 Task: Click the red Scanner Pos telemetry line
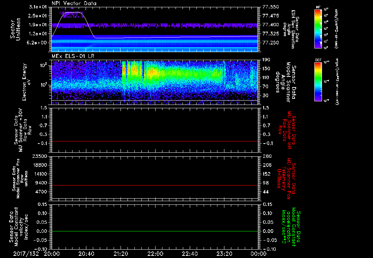(154, 185)
